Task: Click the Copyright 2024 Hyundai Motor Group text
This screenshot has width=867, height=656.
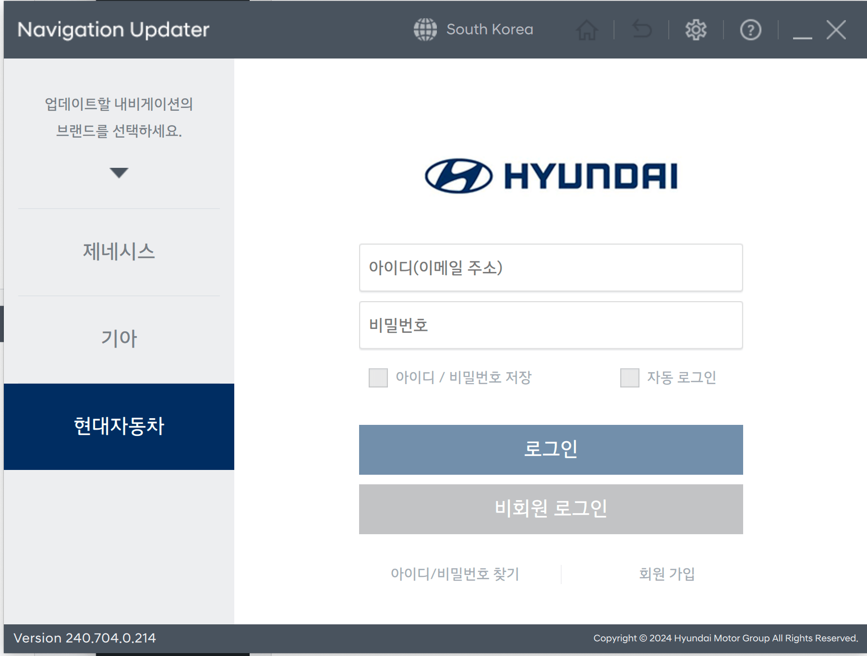Action: point(725,638)
